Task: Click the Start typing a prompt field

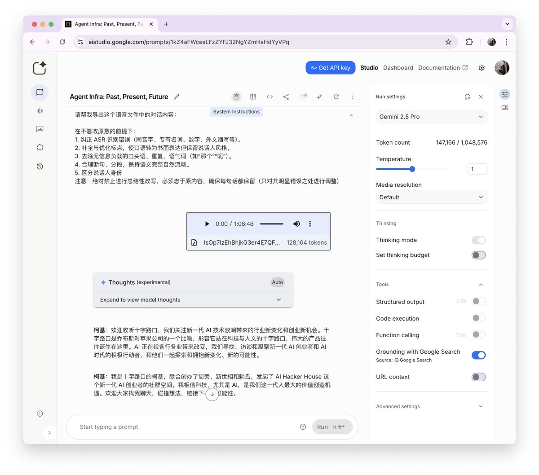Action: pos(186,427)
